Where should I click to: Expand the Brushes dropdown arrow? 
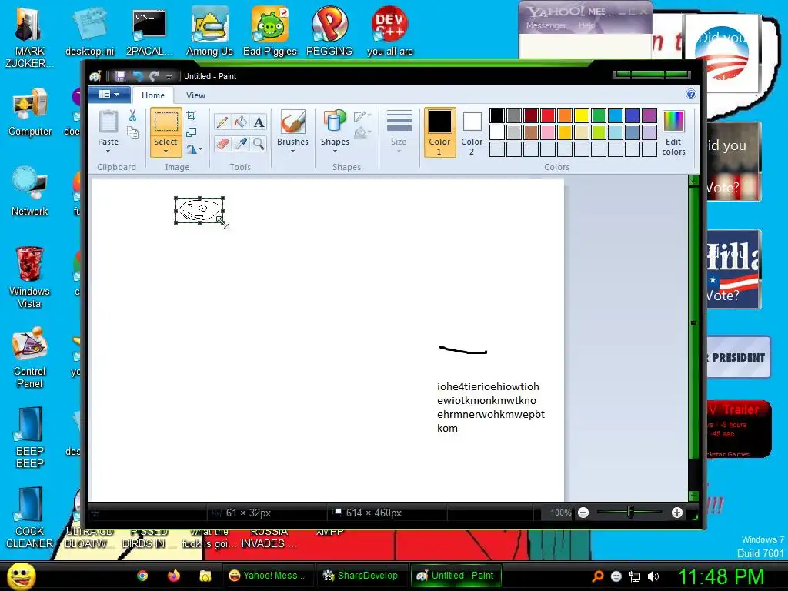coord(292,152)
